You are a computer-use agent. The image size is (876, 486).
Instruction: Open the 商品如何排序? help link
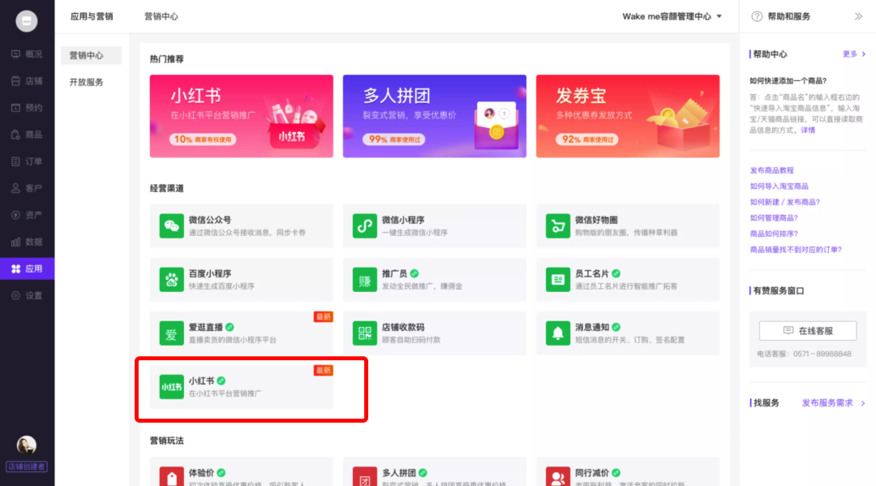[x=774, y=234]
